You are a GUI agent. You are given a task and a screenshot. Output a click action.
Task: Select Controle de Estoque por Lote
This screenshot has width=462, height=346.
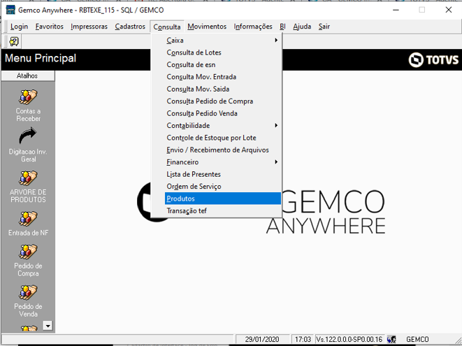click(x=223, y=138)
